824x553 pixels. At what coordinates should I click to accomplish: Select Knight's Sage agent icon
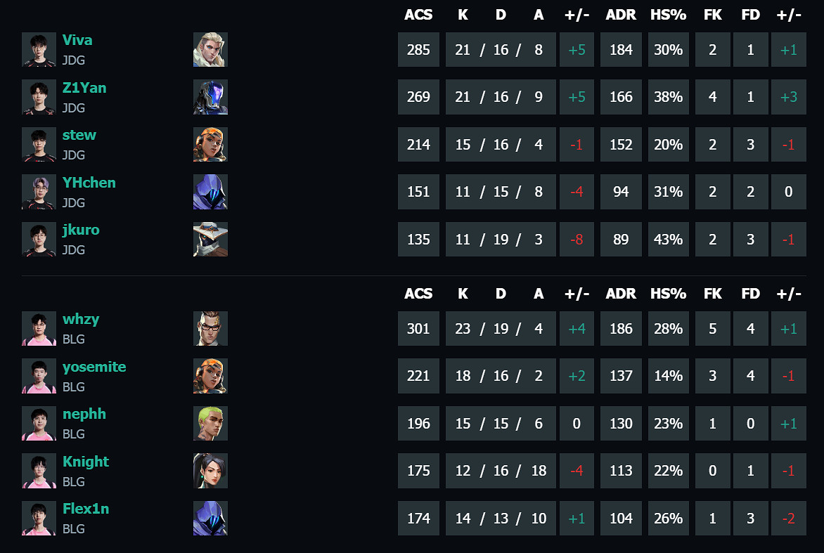tap(210, 471)
